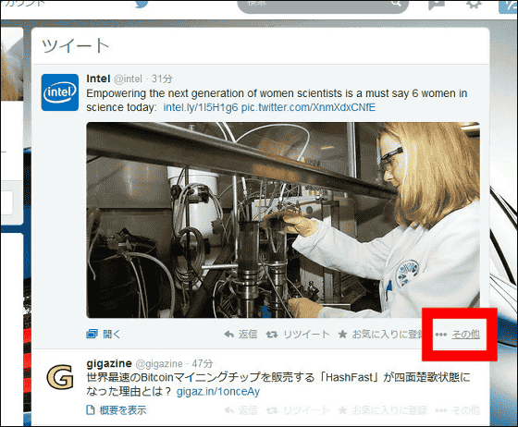This screenshot has height=427, width=518.
Task: Expand Intel tweet with 開く
Action: [104, 335]
